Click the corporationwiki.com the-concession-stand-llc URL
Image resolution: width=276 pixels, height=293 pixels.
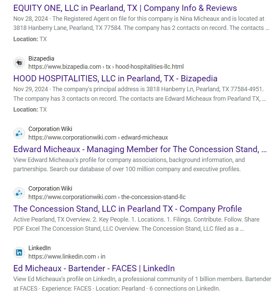[107, 197]
